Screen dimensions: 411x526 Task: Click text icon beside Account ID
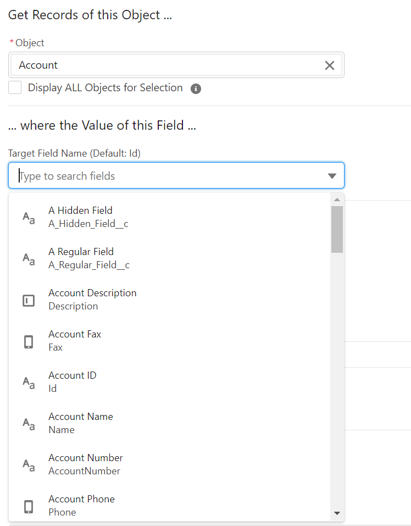coord(29,383)
